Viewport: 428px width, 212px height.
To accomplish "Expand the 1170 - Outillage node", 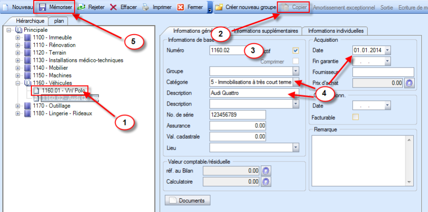I will coord(18,106).
